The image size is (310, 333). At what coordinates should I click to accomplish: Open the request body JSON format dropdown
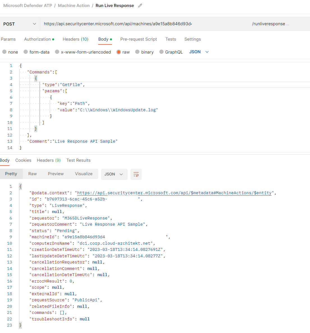tap(199, 52)
